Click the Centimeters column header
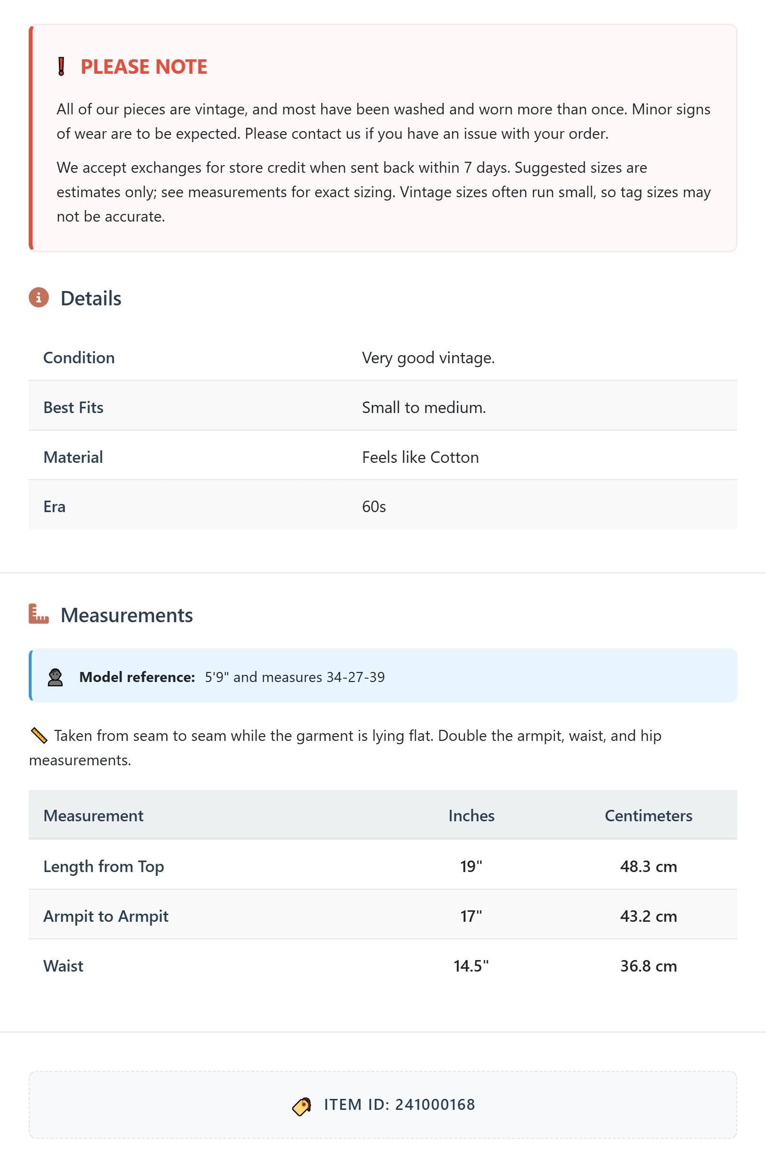Screen dimensions: 766x1163 click(648, 816)
